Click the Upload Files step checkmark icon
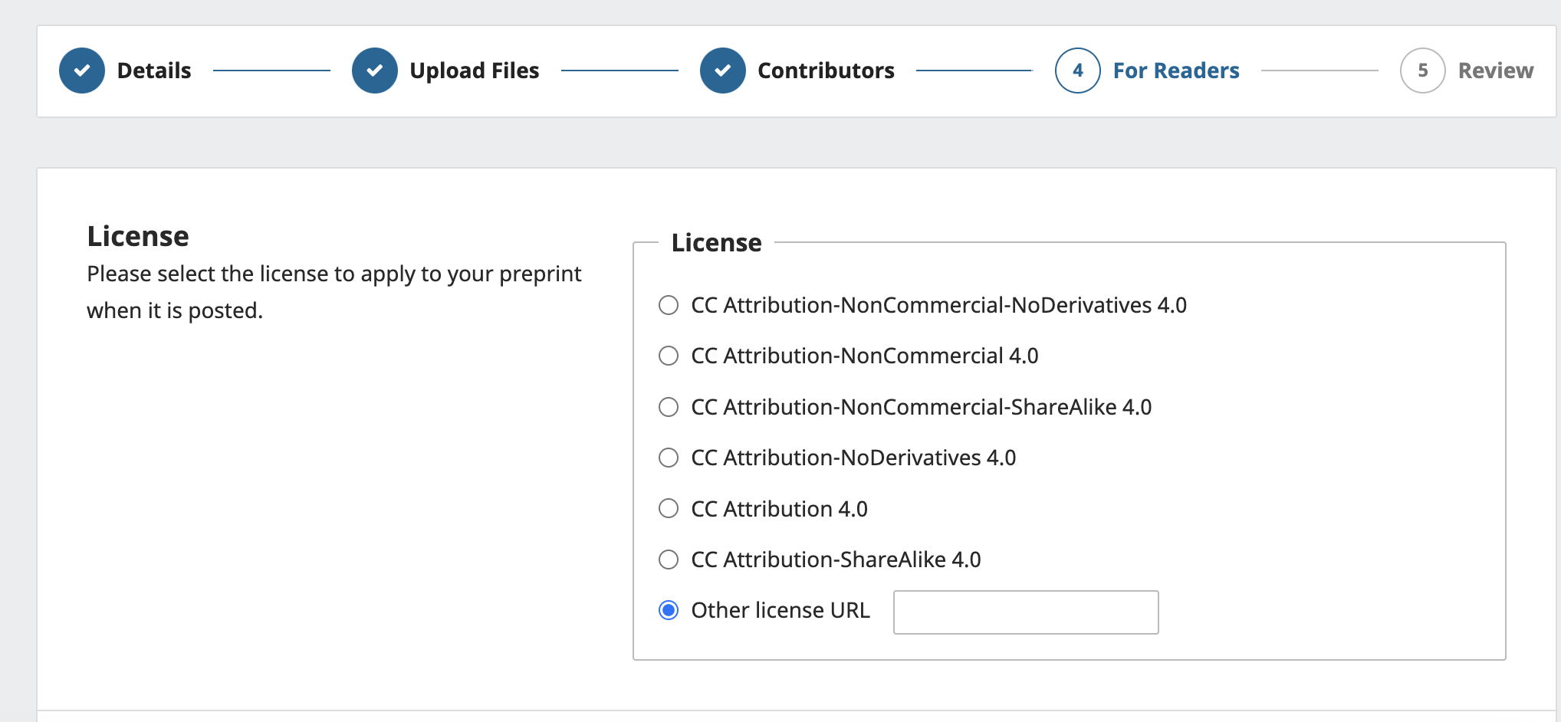Image resolution: width=1561 pixels, height=722 pixels. [375, 71]
